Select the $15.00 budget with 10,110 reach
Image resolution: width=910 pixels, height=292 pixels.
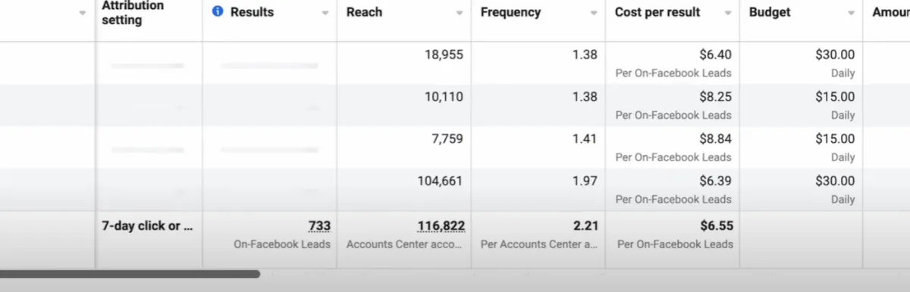(x=834, y=97)
